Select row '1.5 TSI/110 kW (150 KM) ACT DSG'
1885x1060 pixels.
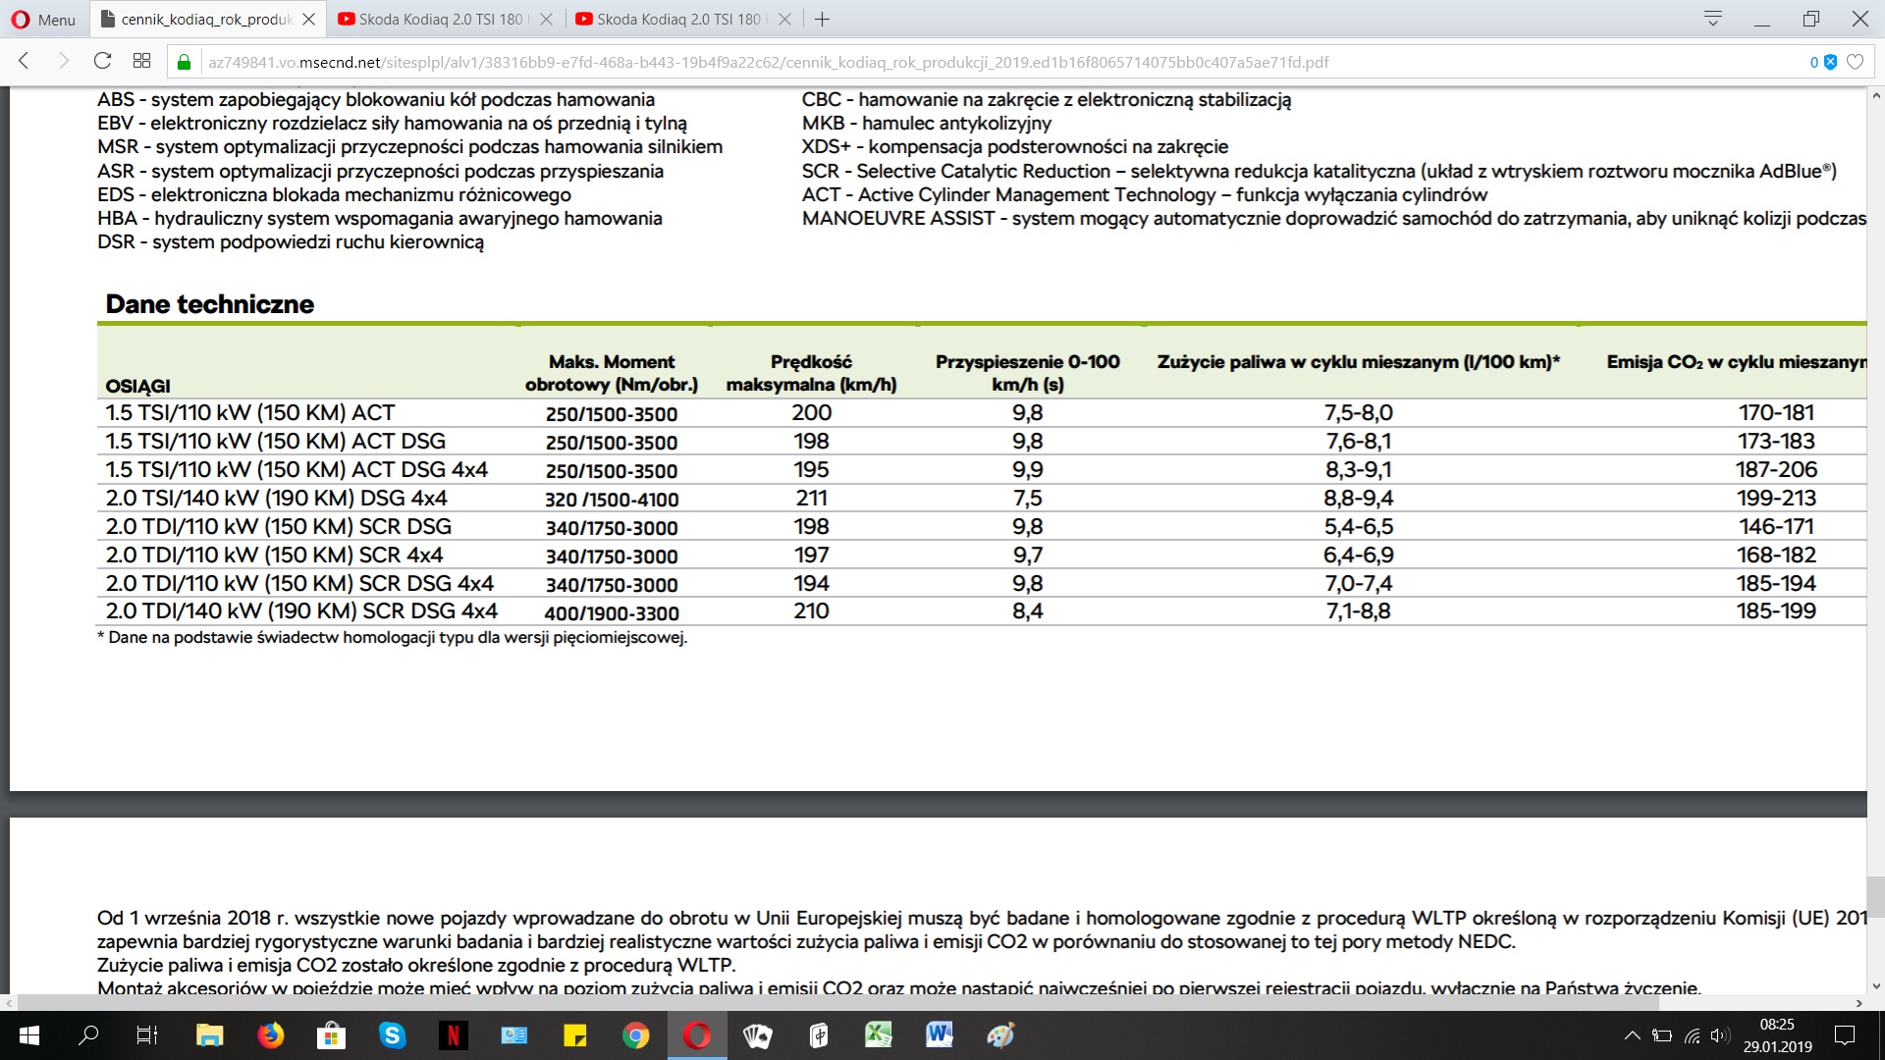point(982,441)
